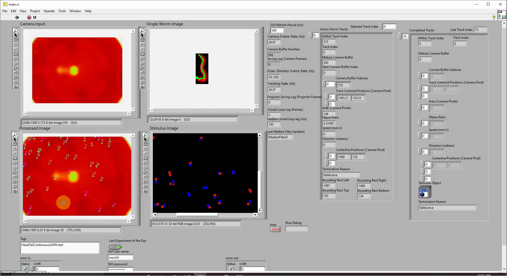Click the Stimulus Image horizontal scrollbar thumb
This screenshot has height=276, width=507.
tap(197, 215)
